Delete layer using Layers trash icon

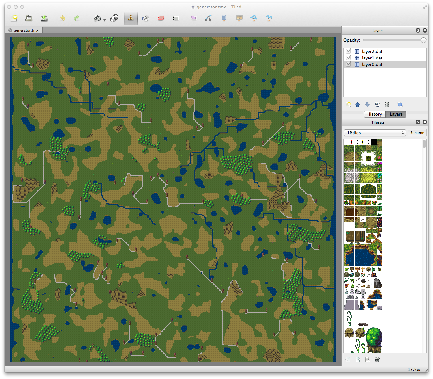[387, 105]
